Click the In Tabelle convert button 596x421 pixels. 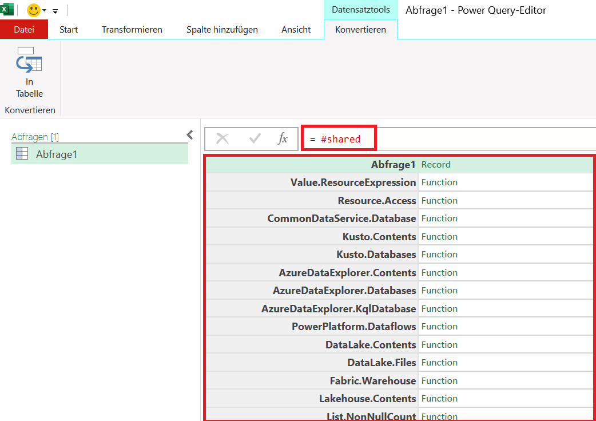[x=29, y=72]
